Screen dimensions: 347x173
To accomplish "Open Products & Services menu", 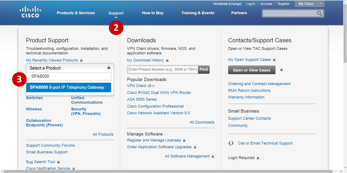I will click(x=76, y=13).
